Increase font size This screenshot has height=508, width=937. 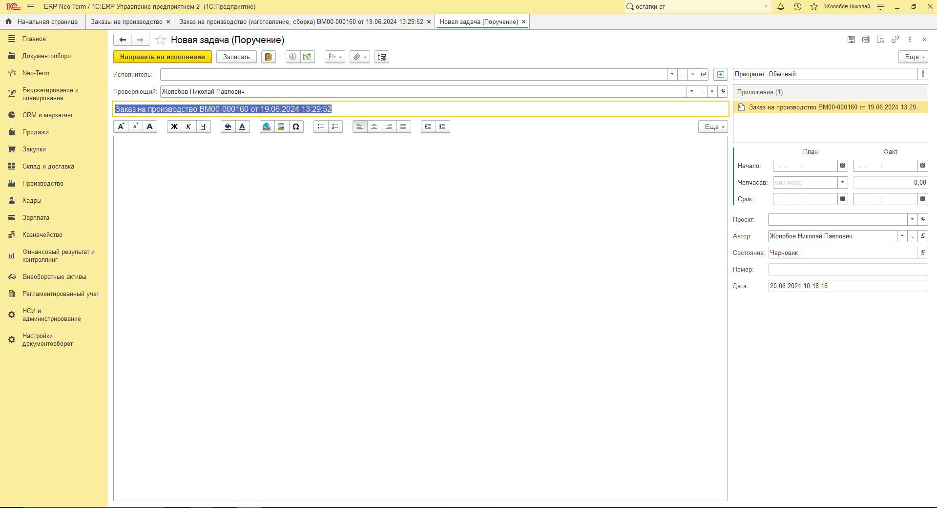coord(121,127)
